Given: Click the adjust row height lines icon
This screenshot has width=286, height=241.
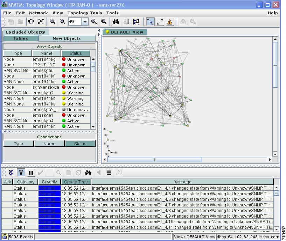Looking at the screenshot, I should [x=109, y=173].
